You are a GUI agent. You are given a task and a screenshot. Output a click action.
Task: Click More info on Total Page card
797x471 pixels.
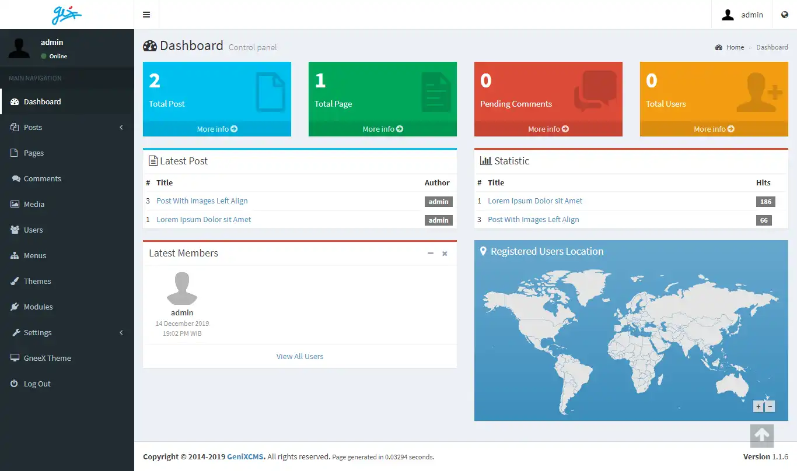tap(383, 129)
